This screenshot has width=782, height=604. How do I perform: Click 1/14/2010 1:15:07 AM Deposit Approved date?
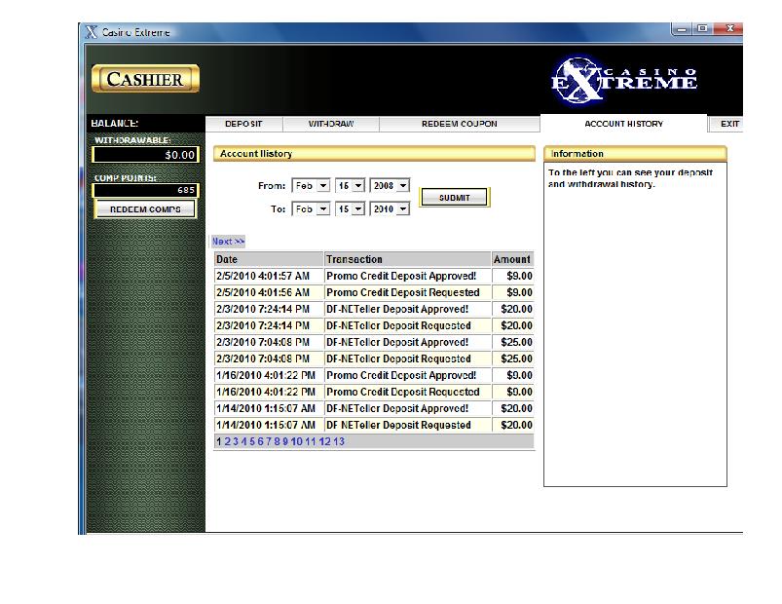[269, 408]
